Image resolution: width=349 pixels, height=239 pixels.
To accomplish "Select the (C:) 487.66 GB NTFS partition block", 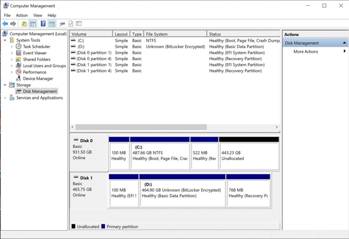I will [160, 153].
